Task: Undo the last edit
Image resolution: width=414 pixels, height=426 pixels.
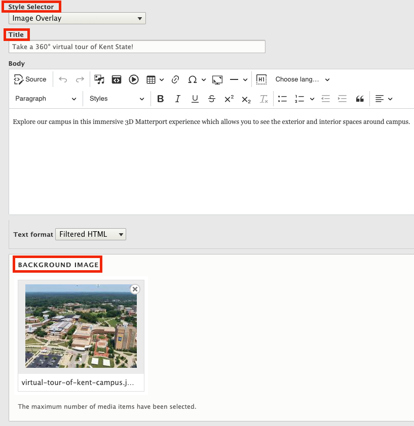Action: (62, 79)
